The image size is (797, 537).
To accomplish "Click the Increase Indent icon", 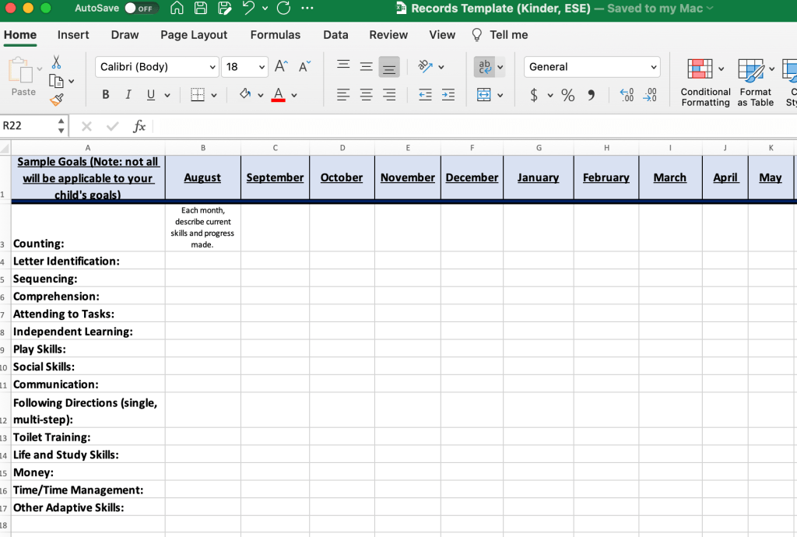I will [448, 95].
